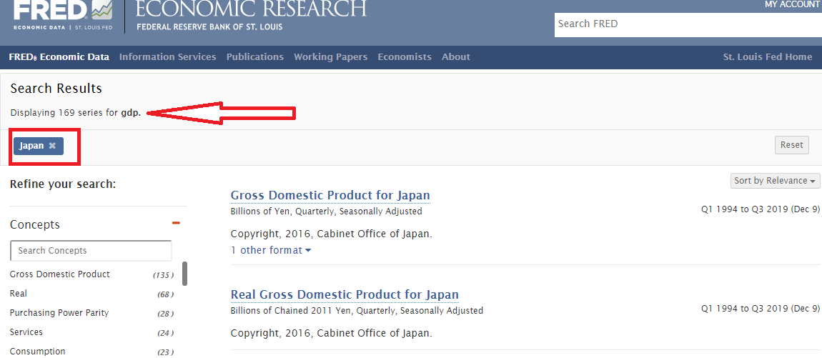
Task: Remove the Japan filter tag
Action: [52, 146]
